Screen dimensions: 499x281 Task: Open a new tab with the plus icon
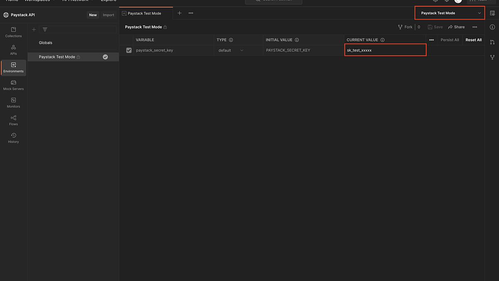180,13
